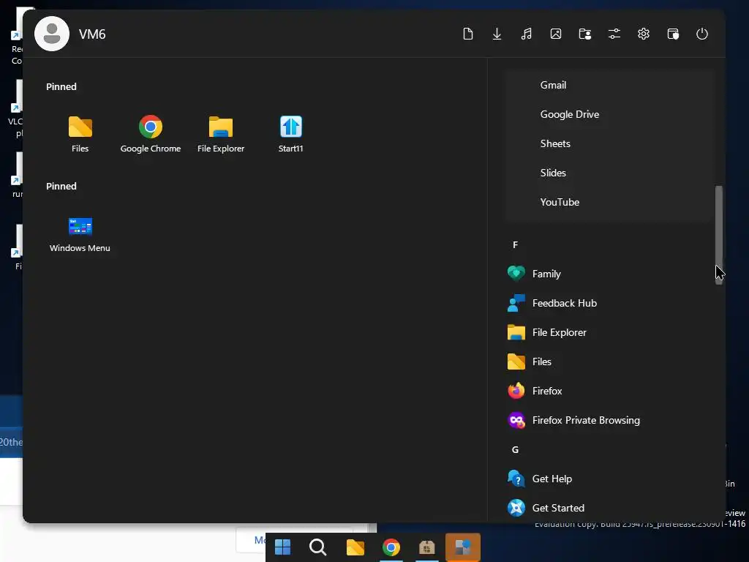The height and width of the screenshot is (562, 749).
Task: Open the power options button
Action: pos(702,34)
